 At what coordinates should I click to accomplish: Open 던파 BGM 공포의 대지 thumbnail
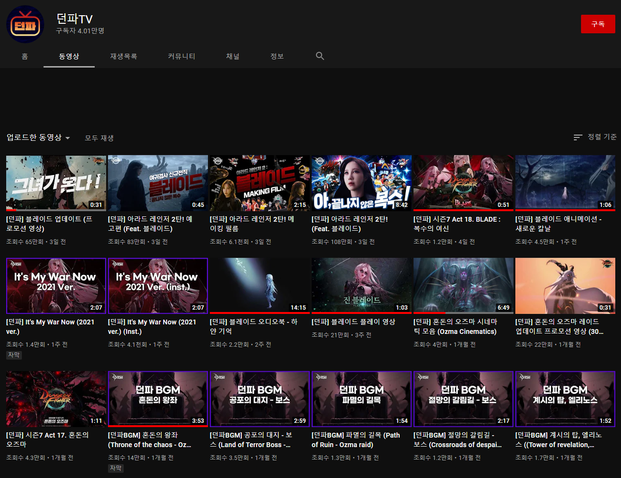pos(260,399)
